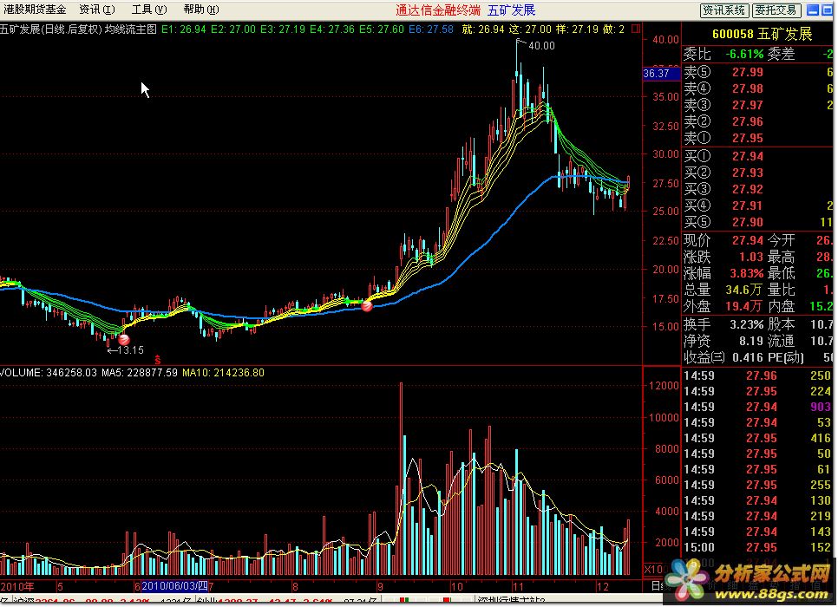Select the 600058 五矿发展 stock header
This screenshot has width=838, height=607.
click(763, 34)
